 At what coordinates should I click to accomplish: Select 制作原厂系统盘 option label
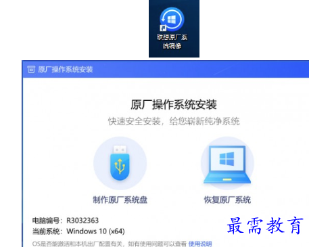click(x=120, y=200)
